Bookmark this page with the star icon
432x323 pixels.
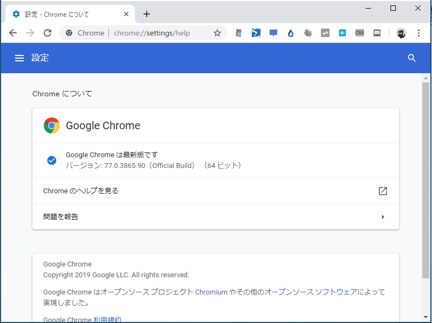[x=217, y=33]
